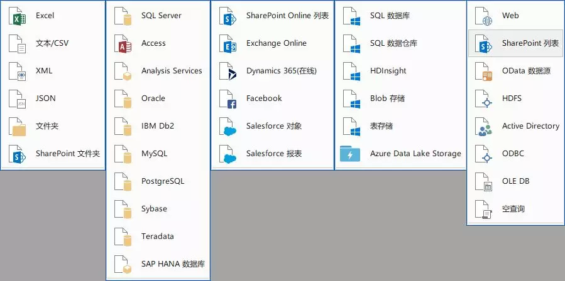Viewport: 565px width, 281px height.
Task: Click the SQL Server database icon
Action: coord(123,16)
